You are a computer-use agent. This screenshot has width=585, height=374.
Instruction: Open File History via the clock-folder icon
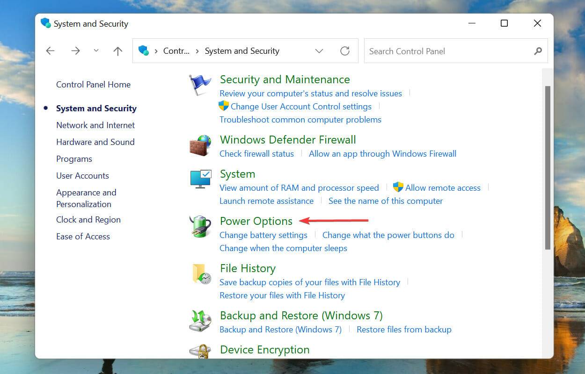click(200, 274)
